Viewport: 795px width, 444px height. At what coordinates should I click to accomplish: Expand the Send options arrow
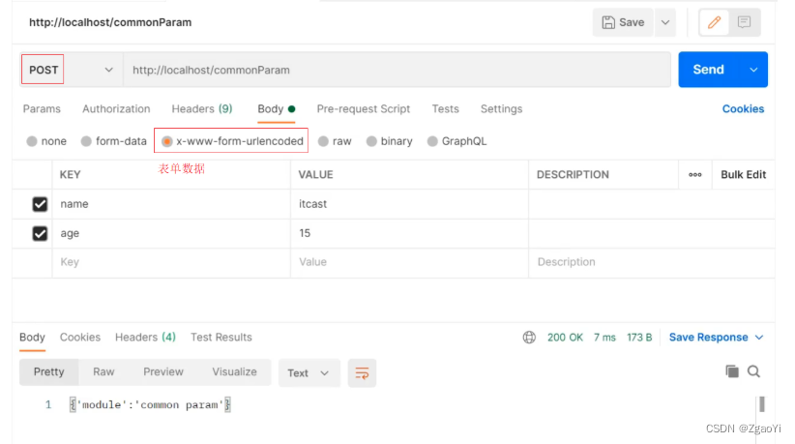coord(753,70)
